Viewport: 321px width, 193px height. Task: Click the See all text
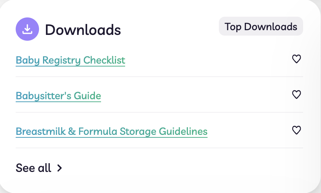tap(33, 168)
